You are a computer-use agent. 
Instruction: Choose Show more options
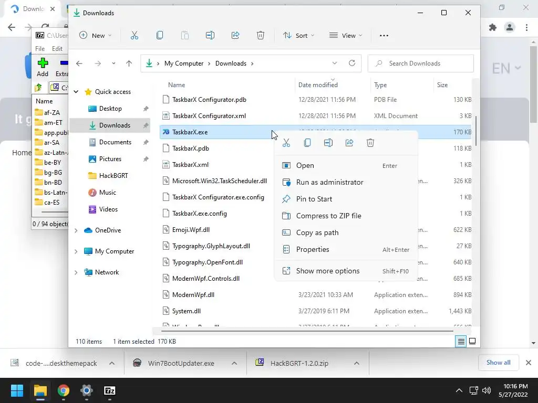click(346, 271)
